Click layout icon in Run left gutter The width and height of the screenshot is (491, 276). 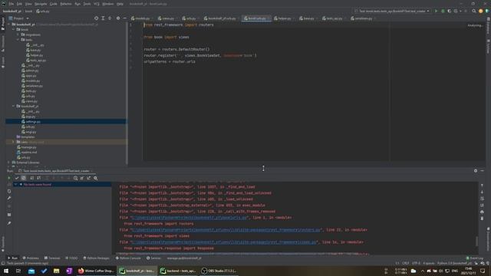click(x=9, y=215)
